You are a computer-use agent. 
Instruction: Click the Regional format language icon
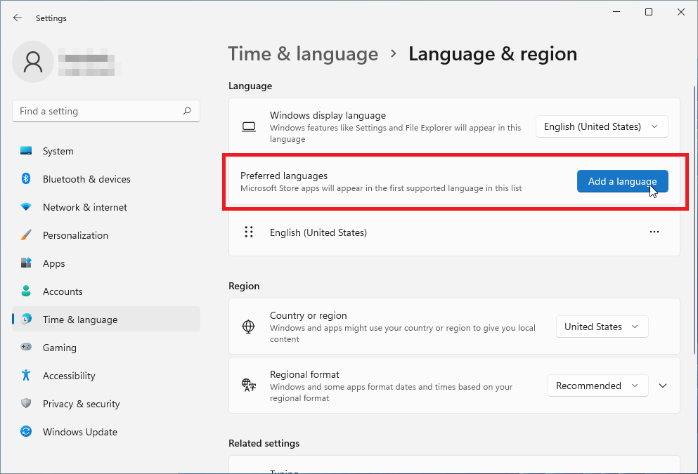point(248,385)
